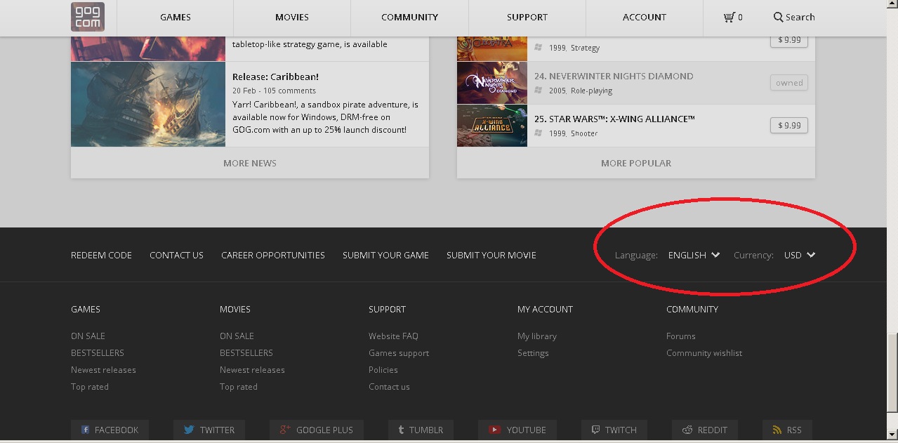Open the Community wishlist link
Screen dimensions: 898x443
[x=704, y=352]
